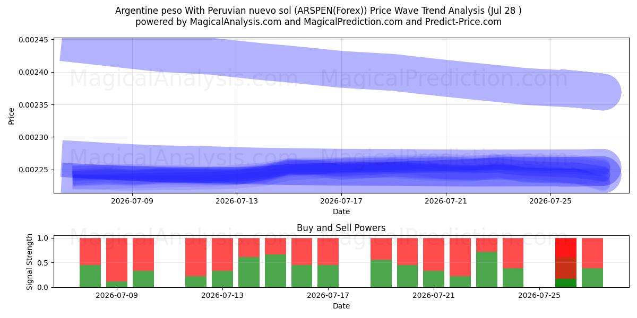Image resolution: width=637 pixels, height=318 pixels.
Task: Click 2026-07-13 on the Buy and Sell Powers axis
Action: (x=222, y=295)
